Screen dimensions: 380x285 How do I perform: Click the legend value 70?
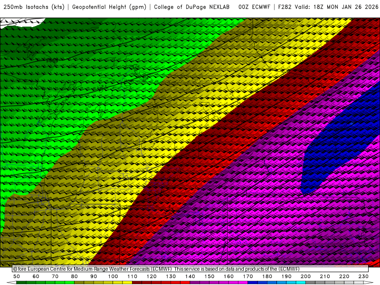tap(55, 276)
